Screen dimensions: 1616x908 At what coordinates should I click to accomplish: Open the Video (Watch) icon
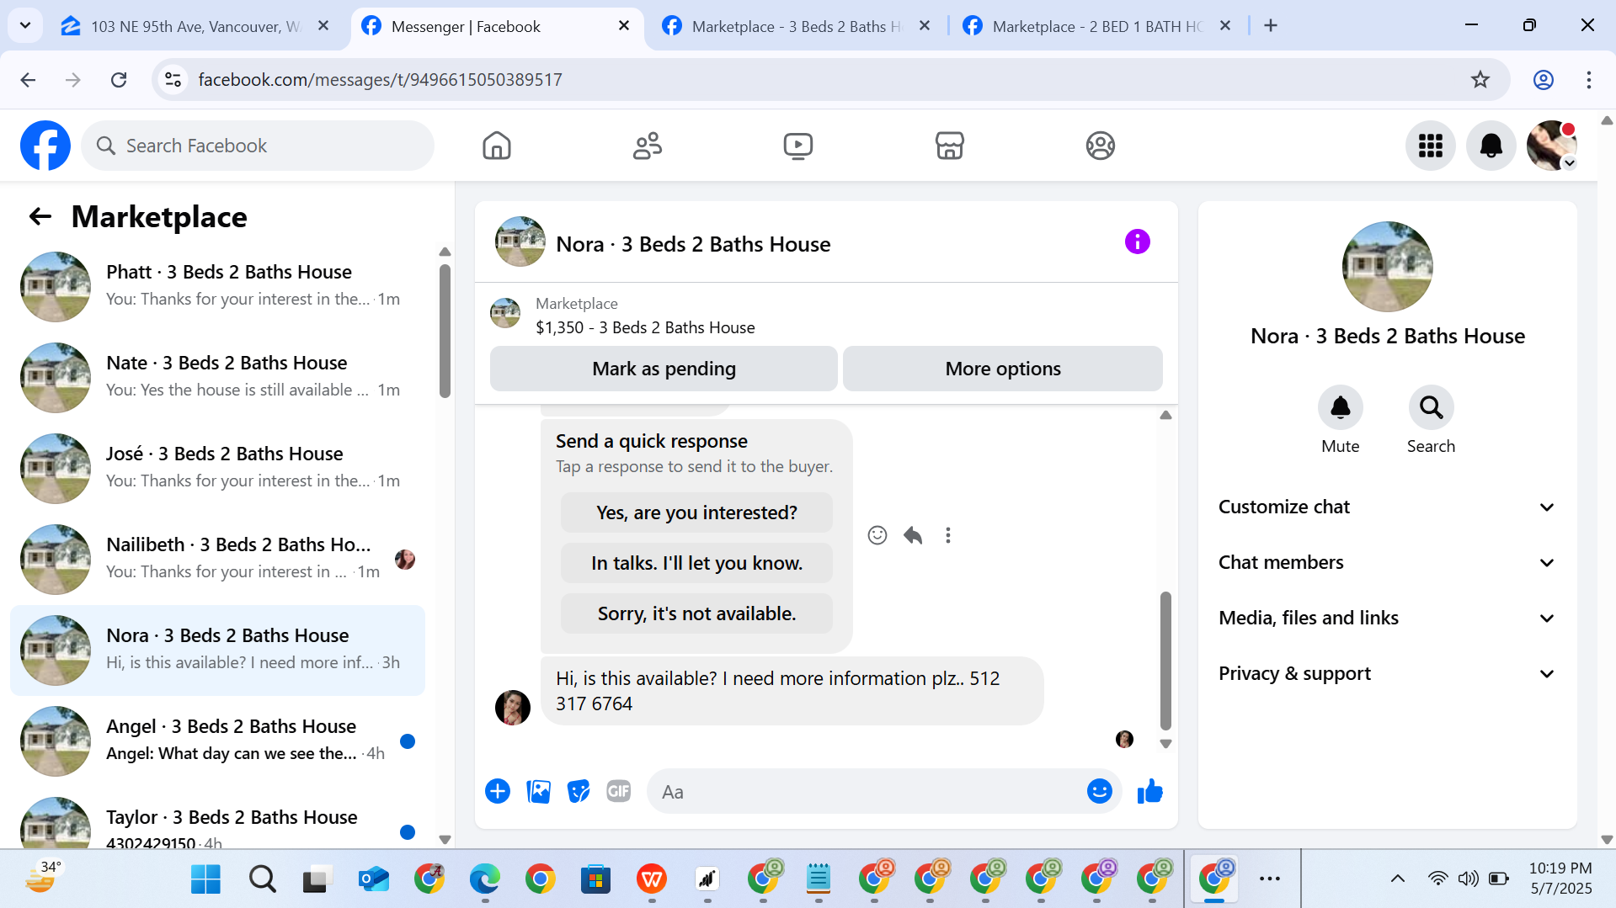click(x=798, y=146)
